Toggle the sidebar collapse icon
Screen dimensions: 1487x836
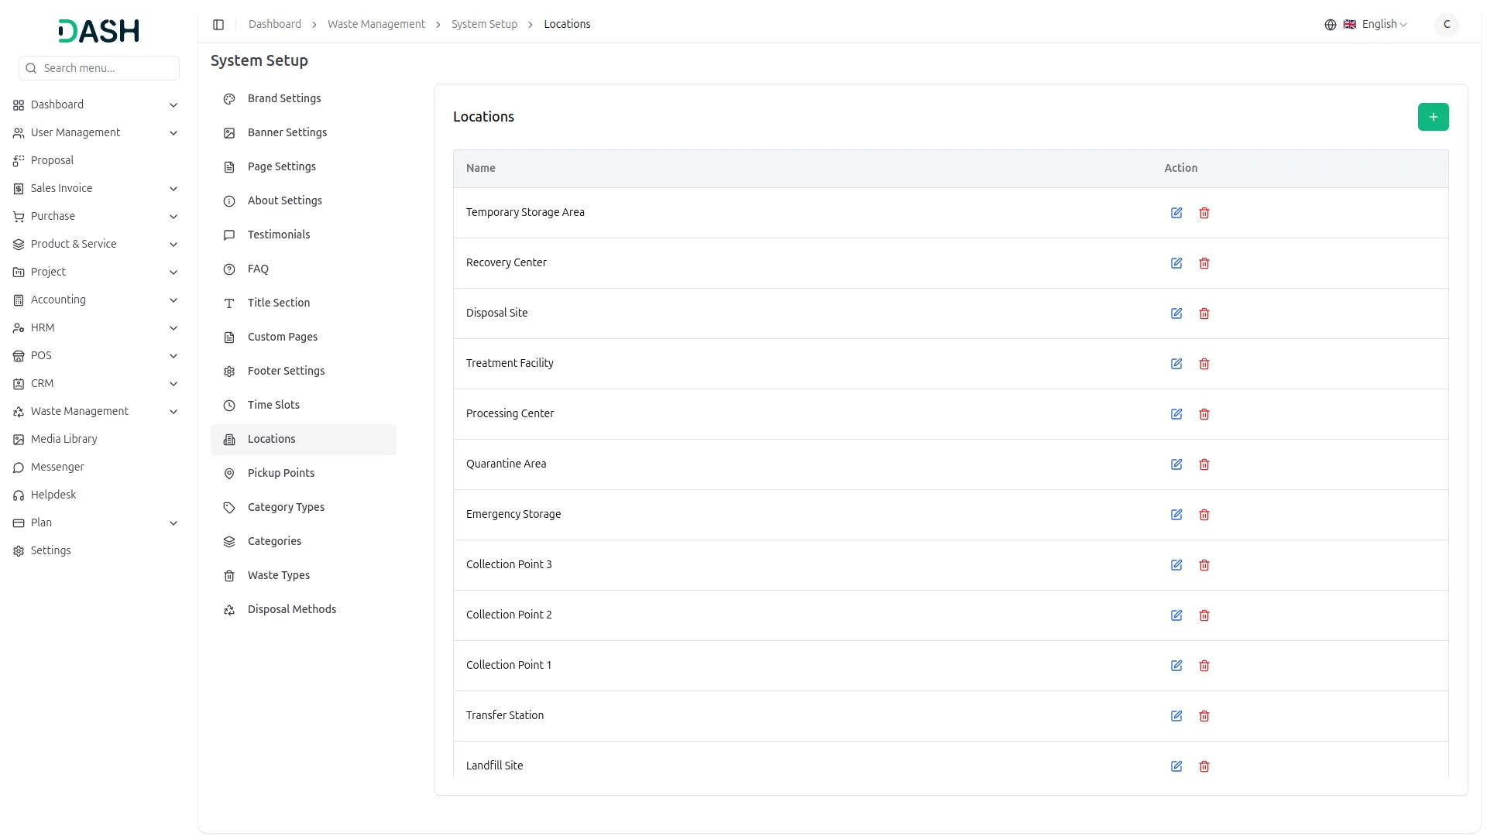click(x=218, y=25)
